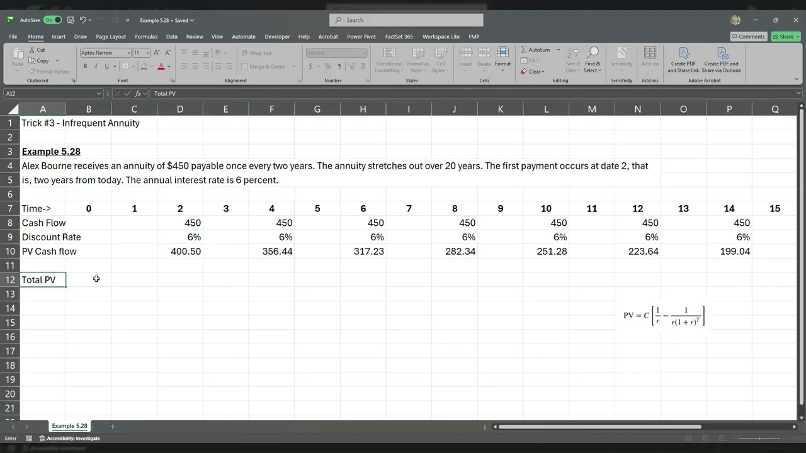Select the Example 5.28 sheet tab
Viewport: 806px width, 453px height.
pos(69,426)
